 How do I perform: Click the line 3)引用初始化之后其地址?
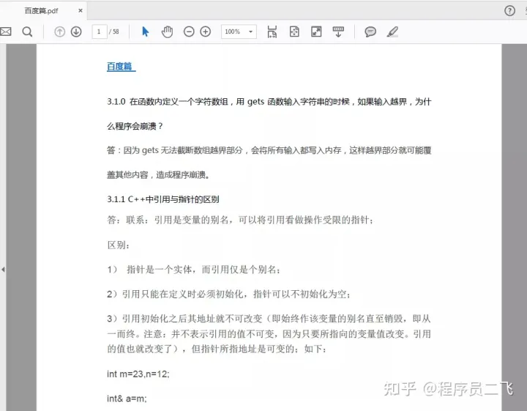click(269, 319)
